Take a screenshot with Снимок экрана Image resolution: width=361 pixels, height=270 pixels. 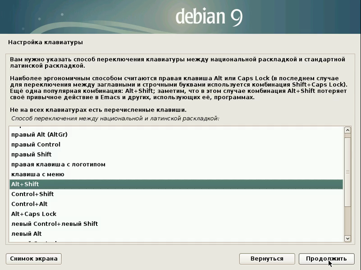[x=34, y=258]
